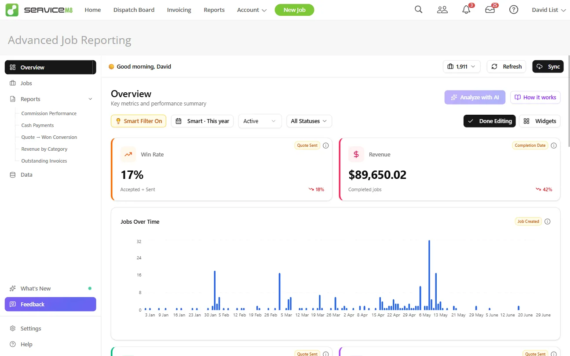Click the 17% win rate value
The height and width of the screenshot is (356, 570).
132,175
